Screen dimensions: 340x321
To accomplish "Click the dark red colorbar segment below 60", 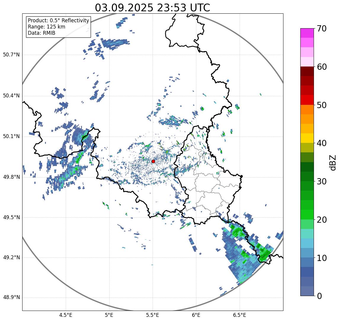I will 307,71.
